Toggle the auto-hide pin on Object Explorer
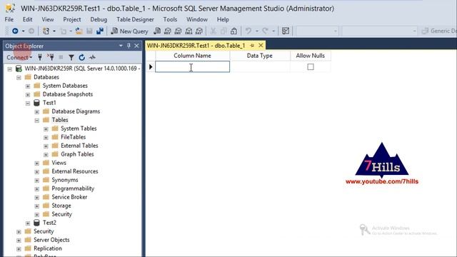Screen dimensions: 457x257 pos(129,46)
